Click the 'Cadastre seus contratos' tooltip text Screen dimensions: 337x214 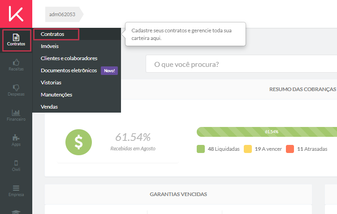tap(181, 34)
